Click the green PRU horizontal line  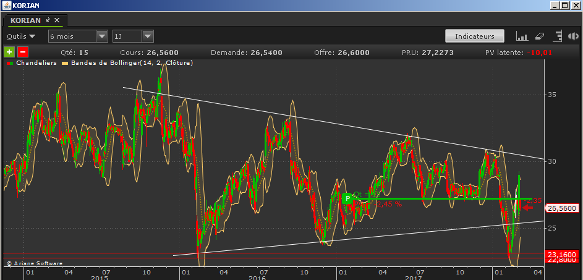click(442, 198)
